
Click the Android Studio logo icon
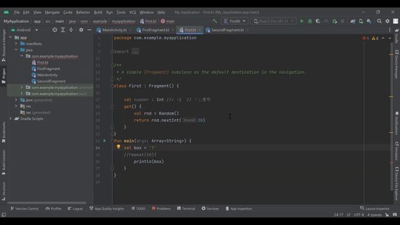pyautogui.click(x=6, y=12)
